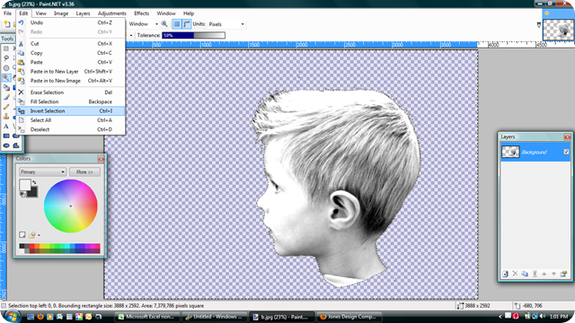Choose Paste in to New Layer
575x323 pixels.
coord(70,72)
